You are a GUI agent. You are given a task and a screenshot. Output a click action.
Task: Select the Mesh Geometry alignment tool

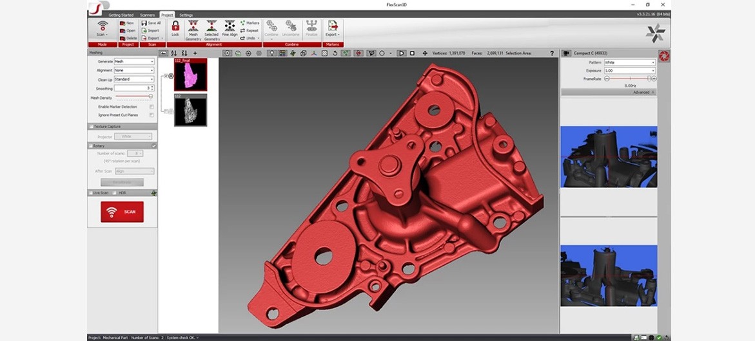tap(193, 30)
